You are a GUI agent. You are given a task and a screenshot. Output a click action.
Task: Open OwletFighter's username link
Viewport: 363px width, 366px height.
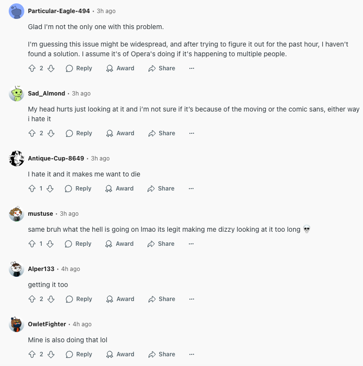(47, 324)
